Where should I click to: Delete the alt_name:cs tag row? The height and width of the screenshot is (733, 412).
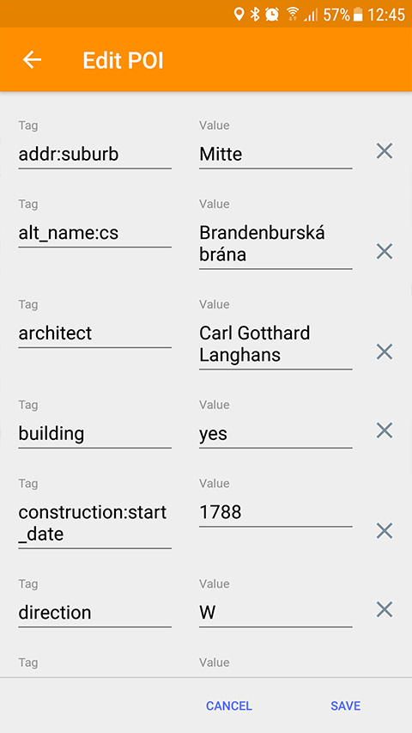[385, 252]
